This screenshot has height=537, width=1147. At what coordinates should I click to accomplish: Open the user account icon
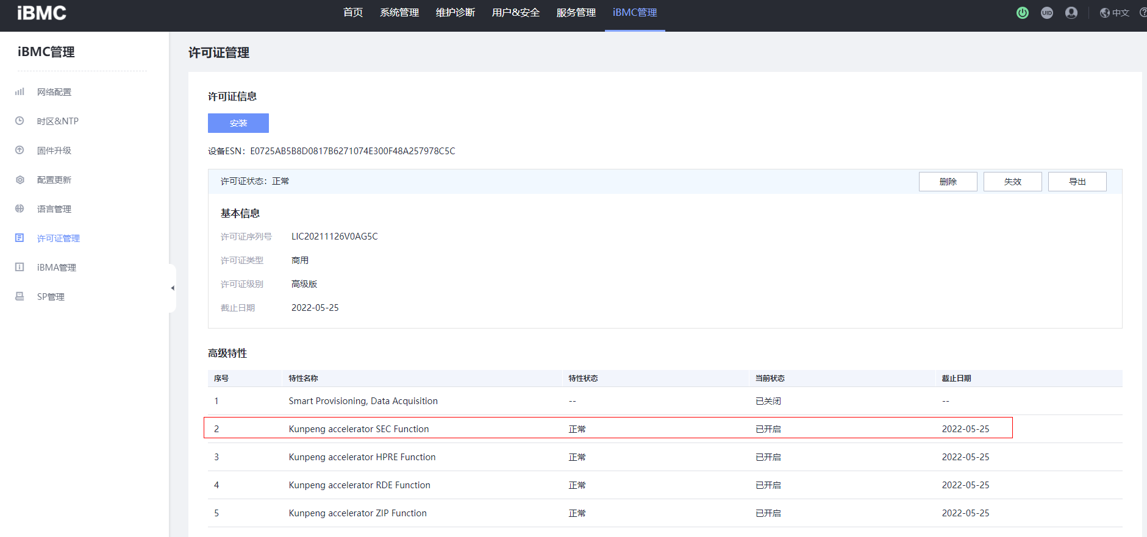coord(1071,13)
